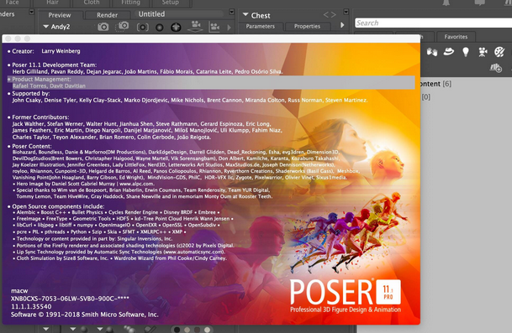The width and height of the screenshot is (512, 333).
Task: Open the Props hat category in Library
Action: [x=449, y=51]
